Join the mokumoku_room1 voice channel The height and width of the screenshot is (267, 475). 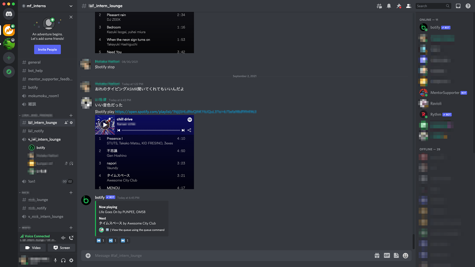(x=43, y=96)
